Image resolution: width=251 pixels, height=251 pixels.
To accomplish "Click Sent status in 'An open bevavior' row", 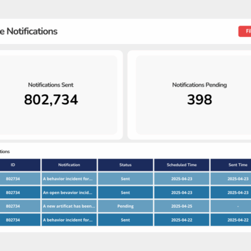I will [x=125, y=193].
